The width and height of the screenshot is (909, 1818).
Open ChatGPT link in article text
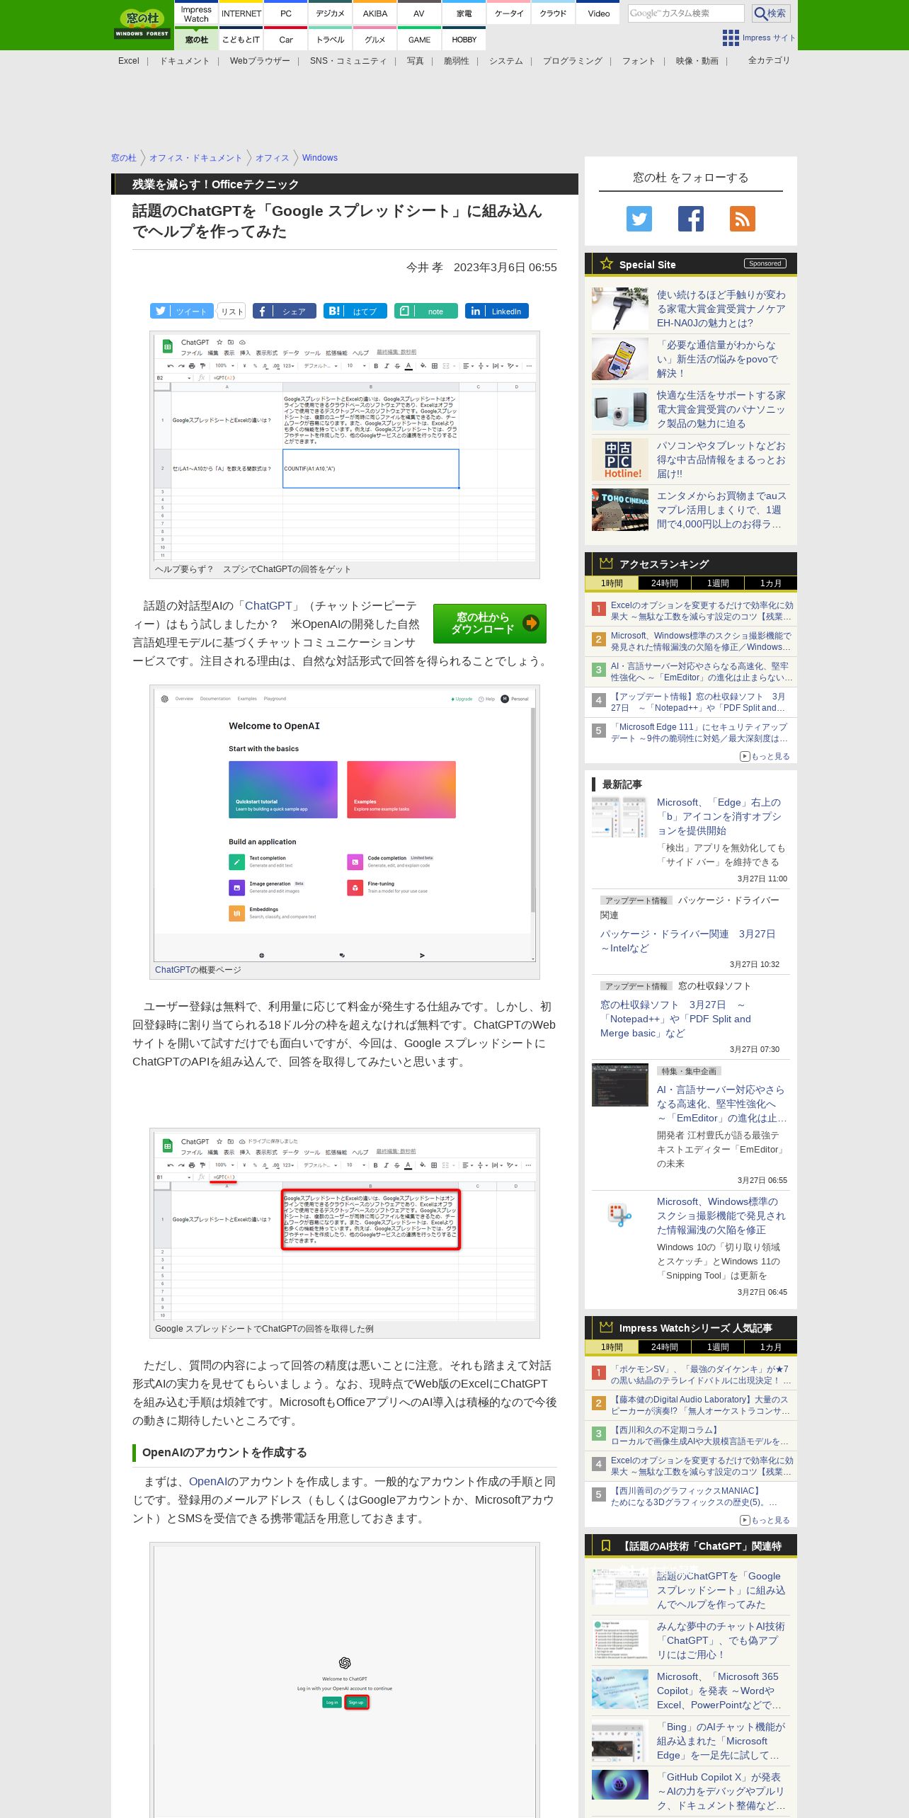pyautogui.click(x=268, y=606)
